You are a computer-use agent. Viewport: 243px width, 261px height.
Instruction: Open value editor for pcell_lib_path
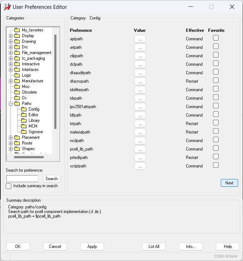[140, 149]
